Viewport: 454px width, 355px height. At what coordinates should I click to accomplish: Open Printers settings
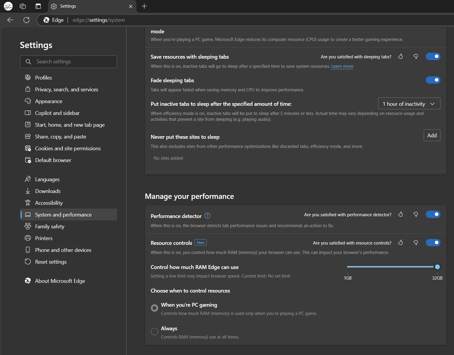69,238
